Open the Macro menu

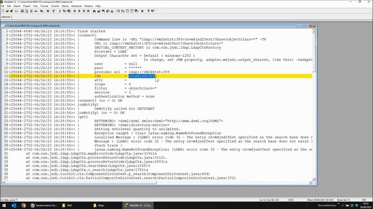click(65, 6)
